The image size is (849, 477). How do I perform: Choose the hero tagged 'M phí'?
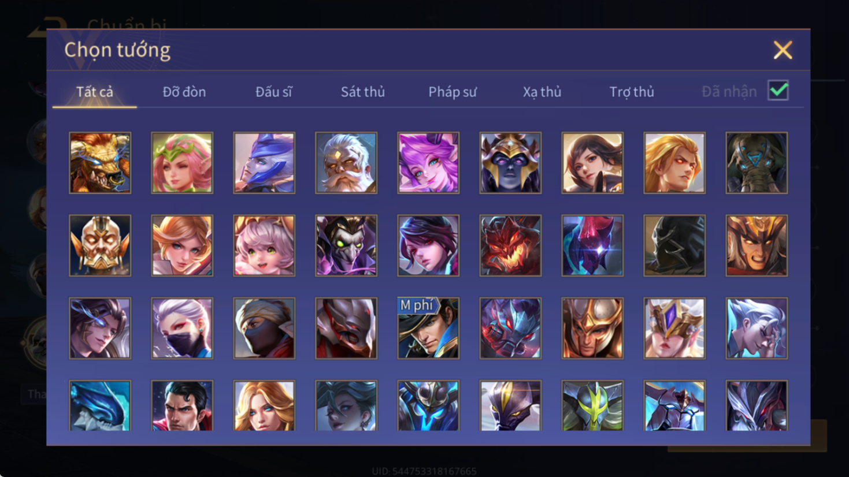point(428,328)
